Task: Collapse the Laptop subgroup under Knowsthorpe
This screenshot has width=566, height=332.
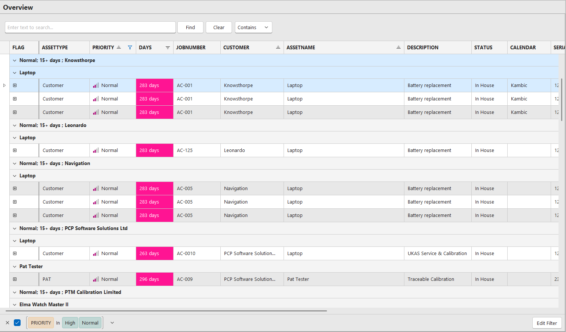Action: coord(15,73)
